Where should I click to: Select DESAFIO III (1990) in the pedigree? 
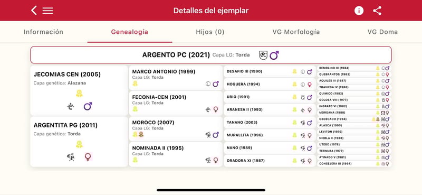click(270, 71)
